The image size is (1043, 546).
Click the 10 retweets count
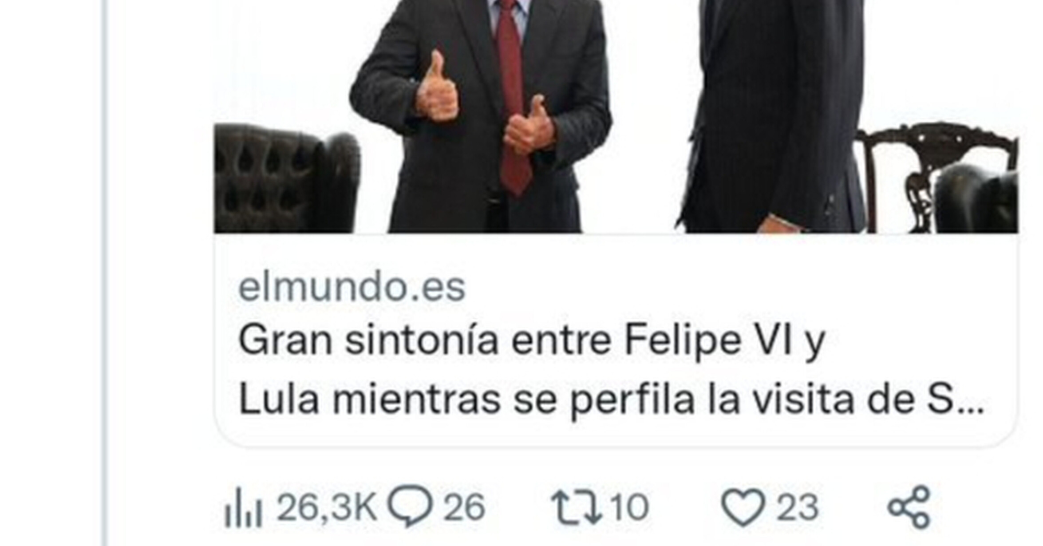pyautogui.click(x=629, y=507)
